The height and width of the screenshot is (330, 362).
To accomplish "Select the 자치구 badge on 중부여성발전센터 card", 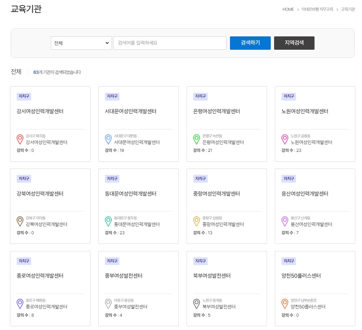I will click(x=112, y=261).
